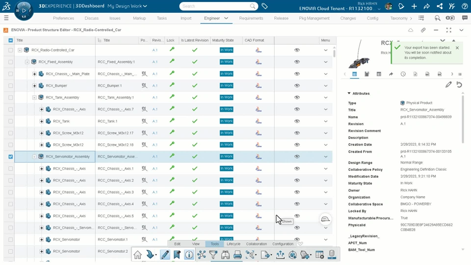Click the export document icon in toolbar
Screen dimensions: 471x265
[265, 255]
